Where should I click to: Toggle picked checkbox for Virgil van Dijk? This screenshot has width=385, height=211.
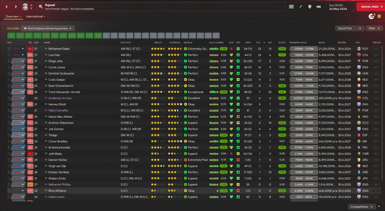tap(9, 166)
